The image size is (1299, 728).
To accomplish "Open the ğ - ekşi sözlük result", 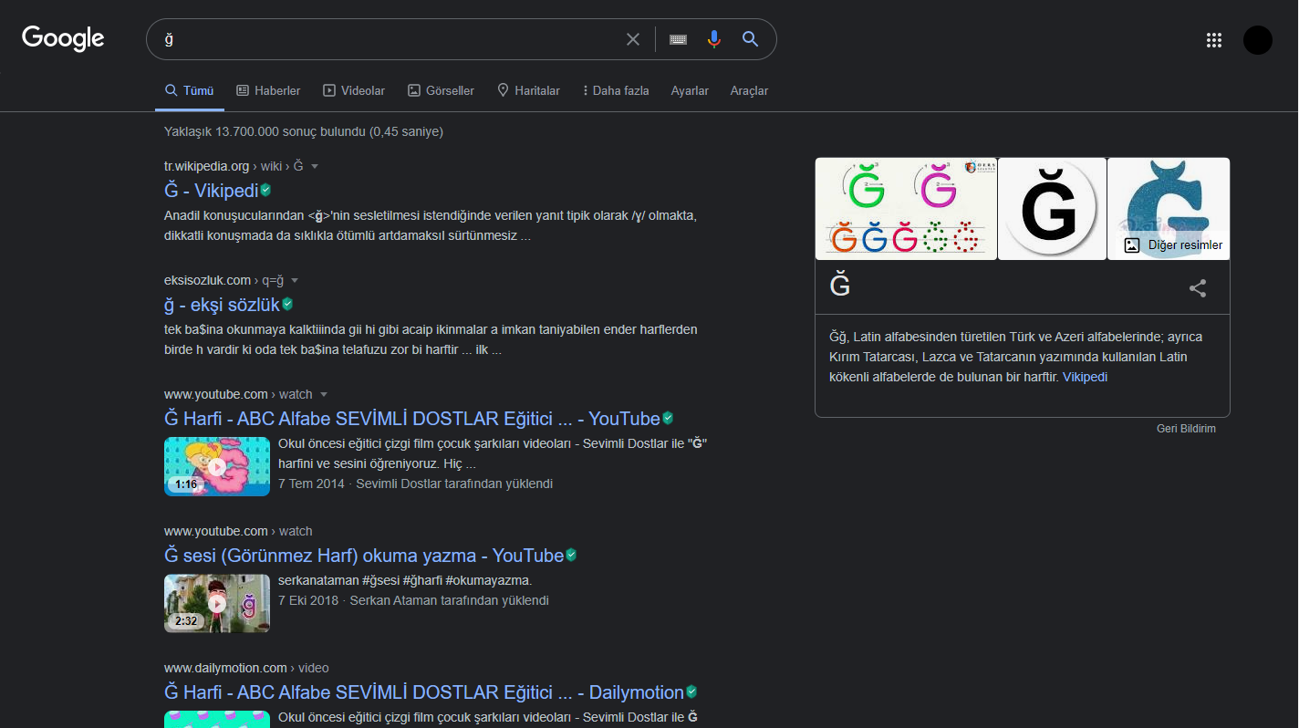I will [222, 304].
